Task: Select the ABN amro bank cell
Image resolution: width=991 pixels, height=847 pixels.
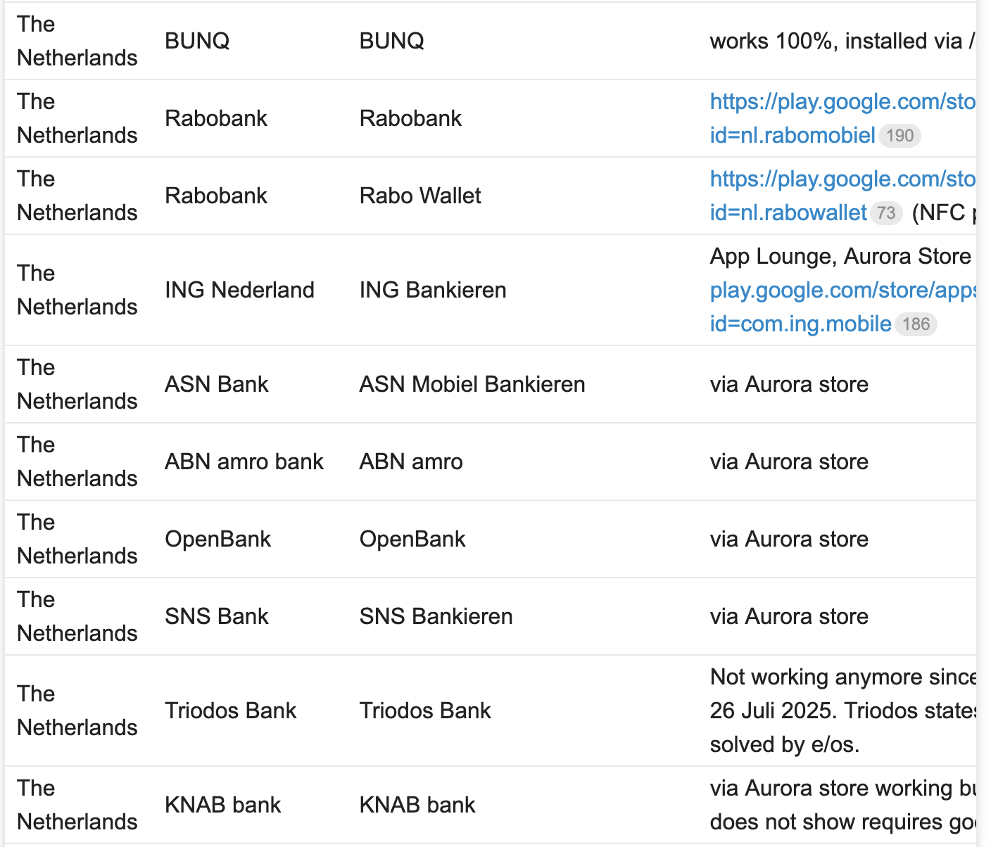Action: (x=244, y=461)
